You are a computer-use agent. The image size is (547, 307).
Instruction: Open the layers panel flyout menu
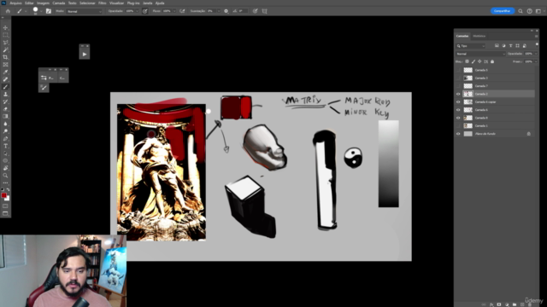pyautogui.click(x=536, y=36)
